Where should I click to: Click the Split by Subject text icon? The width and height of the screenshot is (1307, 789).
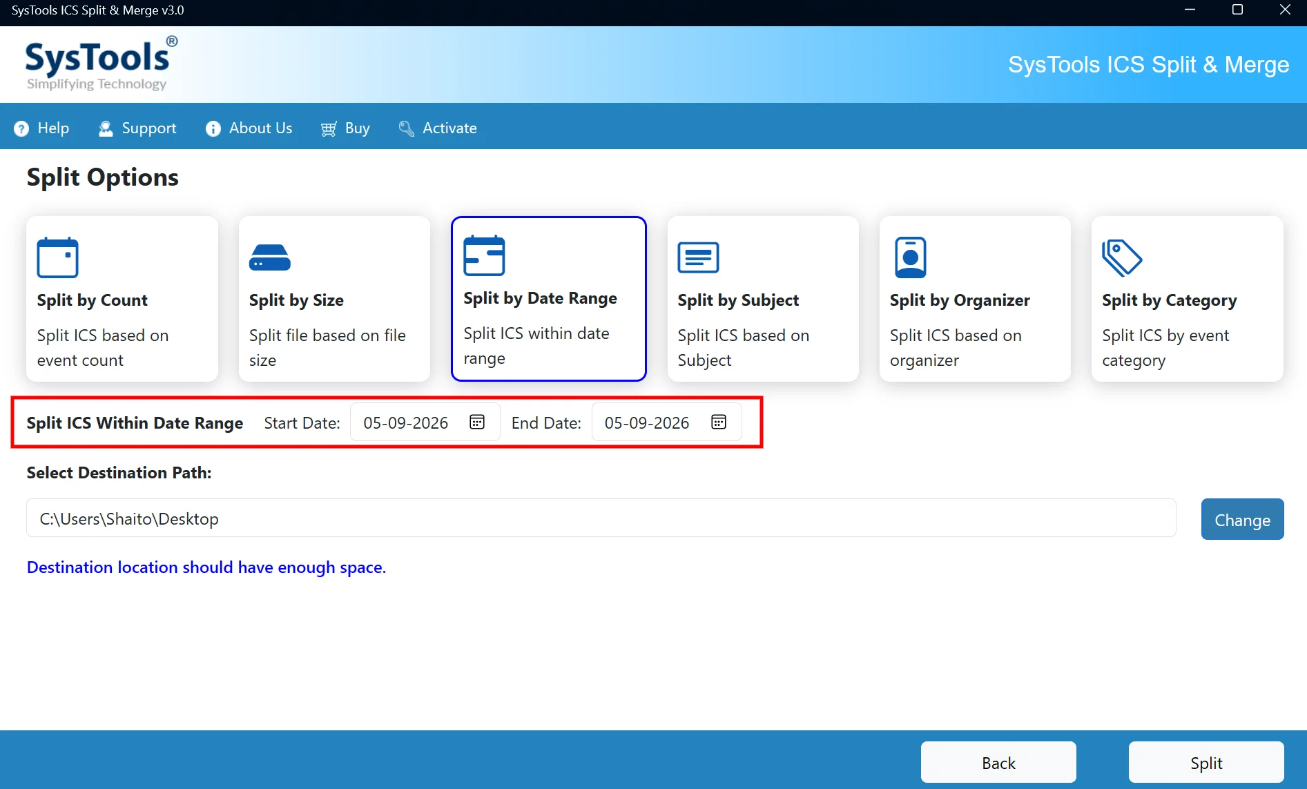coord(698,257)
